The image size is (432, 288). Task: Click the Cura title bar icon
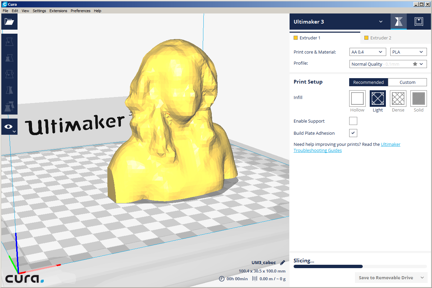pos(4,4)
